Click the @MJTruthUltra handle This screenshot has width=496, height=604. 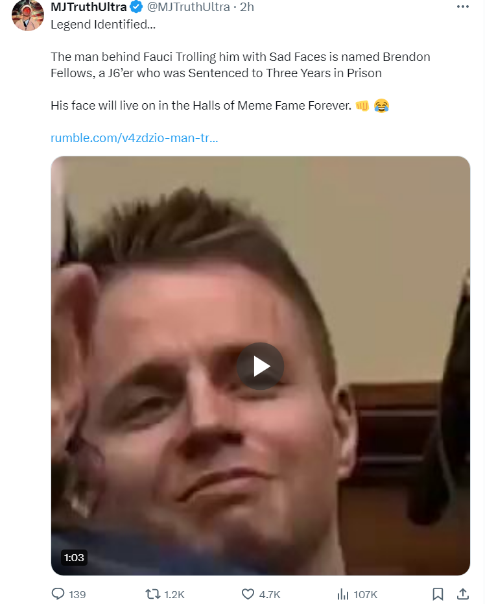pos(188,7)
